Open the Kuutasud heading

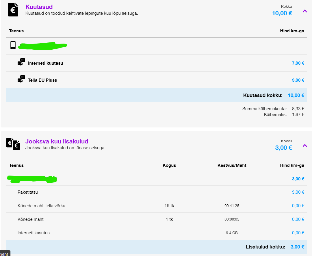[39, 7]
